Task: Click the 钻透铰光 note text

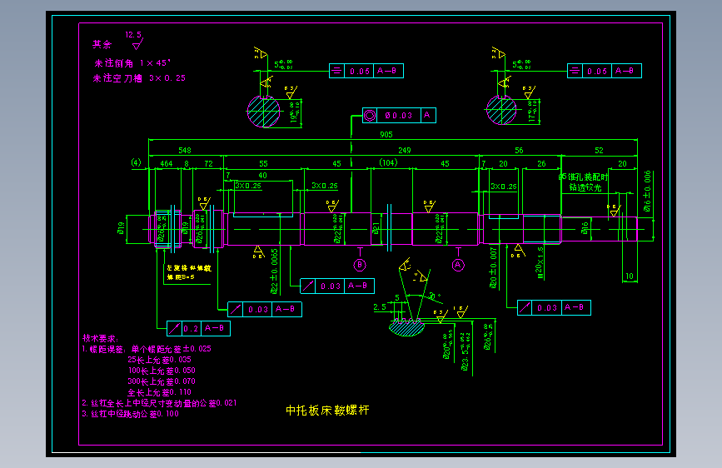Action: click(x=585, y=187)
